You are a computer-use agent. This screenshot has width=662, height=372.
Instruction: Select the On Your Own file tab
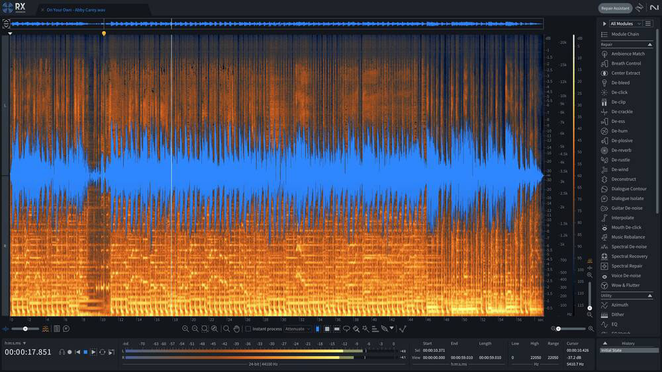click(x=76, y=10)
